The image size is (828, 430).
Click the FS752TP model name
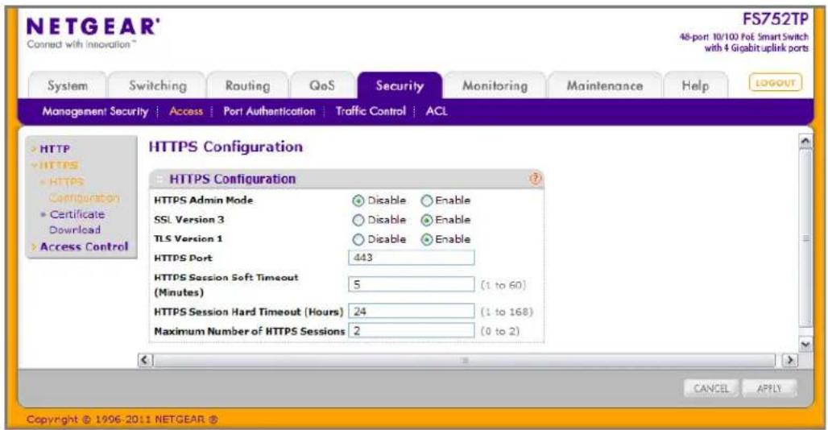click(x=775, y=19)
